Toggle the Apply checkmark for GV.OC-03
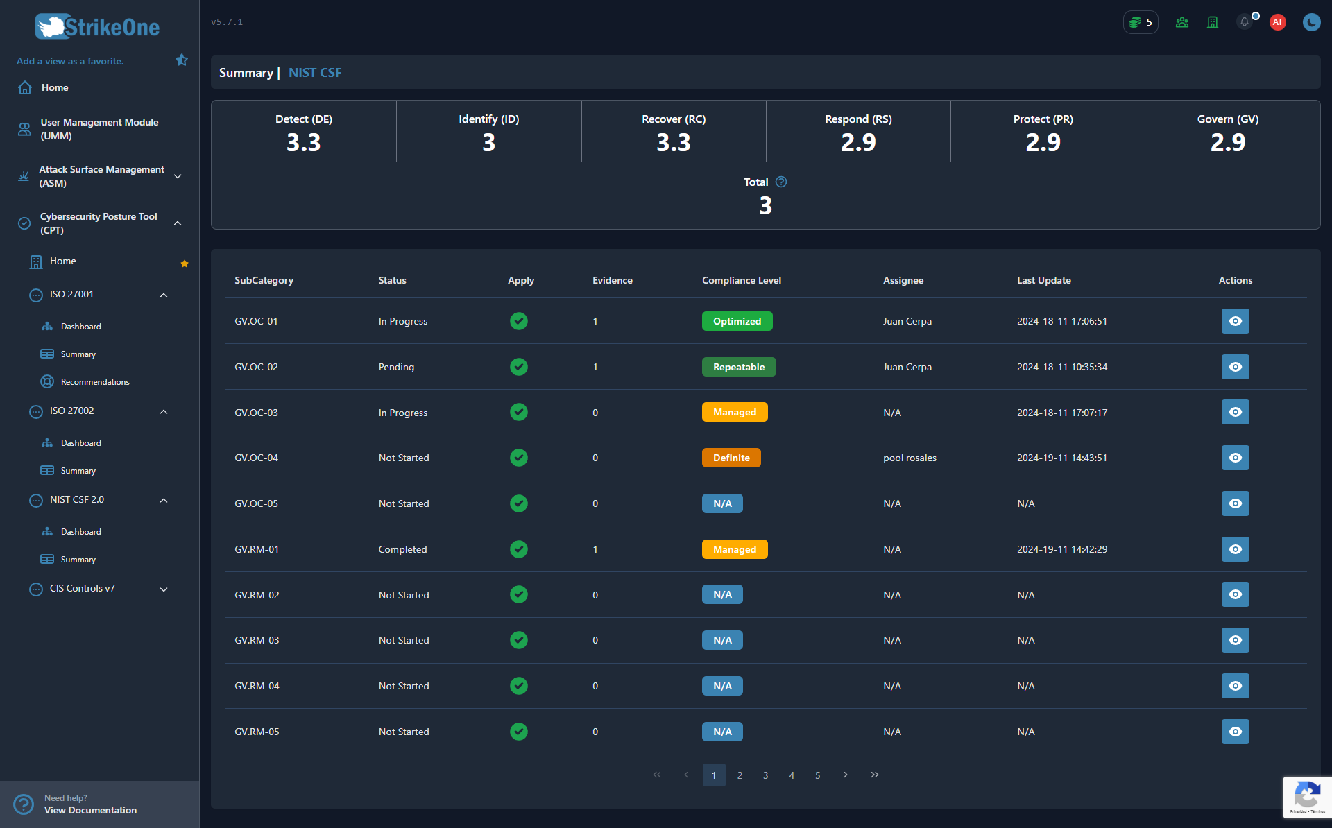 pyautogui.click(x=519, y=412)
